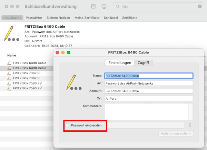Click the Änderungen sichern button
This screenshot has height=150, width=207.
(176, 133)
